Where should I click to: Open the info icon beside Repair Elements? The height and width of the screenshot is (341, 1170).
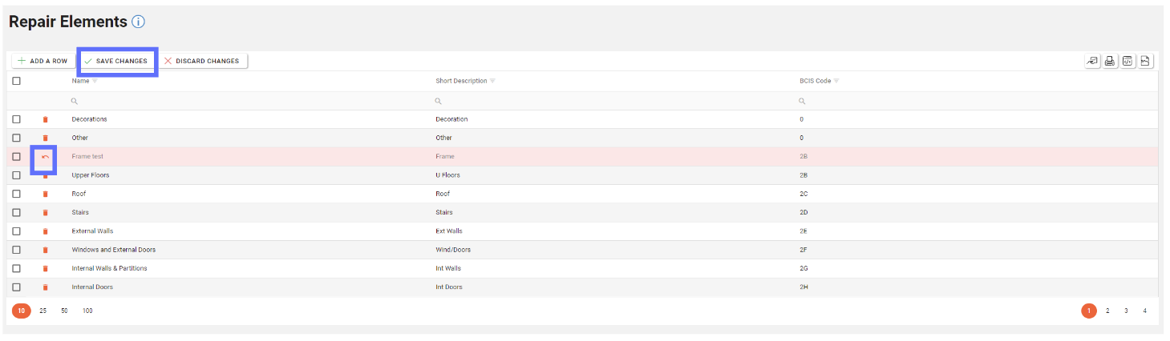(138, 22)
